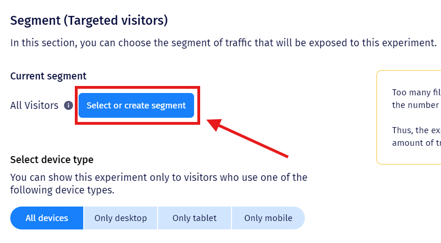
Task: Click the 'Too many fil' text line
Action: [x=415, y=93]
